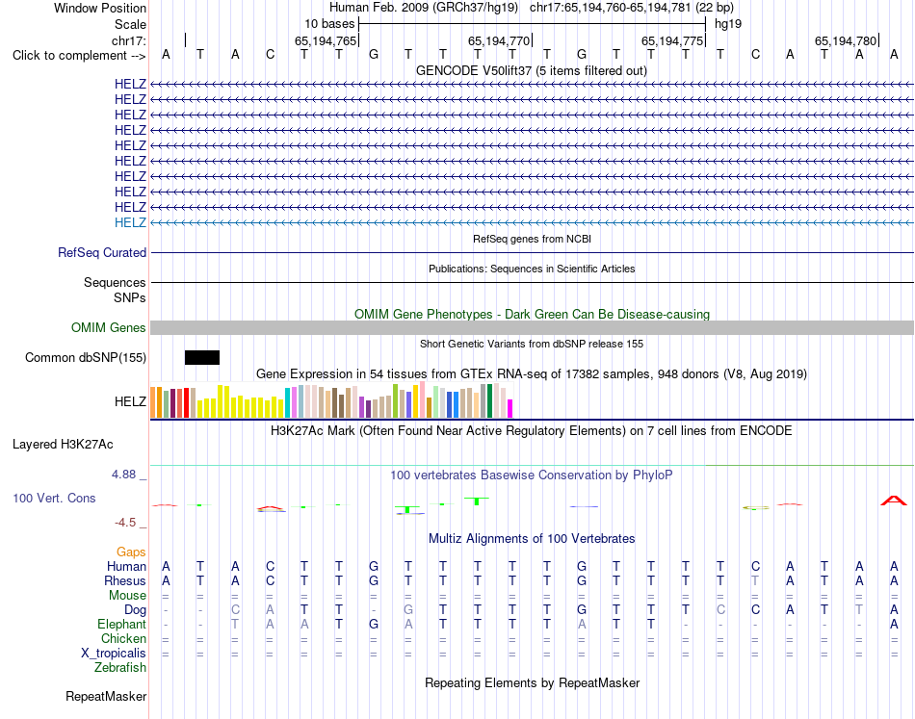Click the 'Rhesus' species label
915x719 pixels.
[125, 580]
